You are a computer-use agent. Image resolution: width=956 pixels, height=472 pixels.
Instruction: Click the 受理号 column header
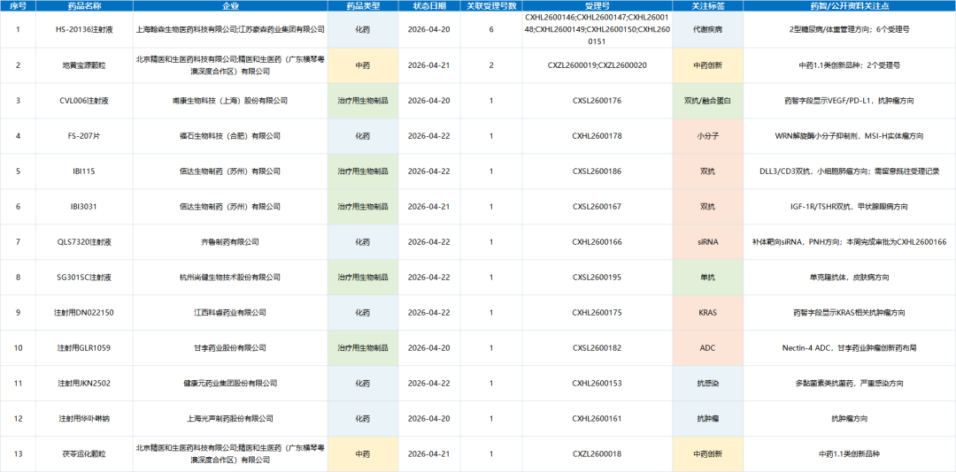[597, 5]
